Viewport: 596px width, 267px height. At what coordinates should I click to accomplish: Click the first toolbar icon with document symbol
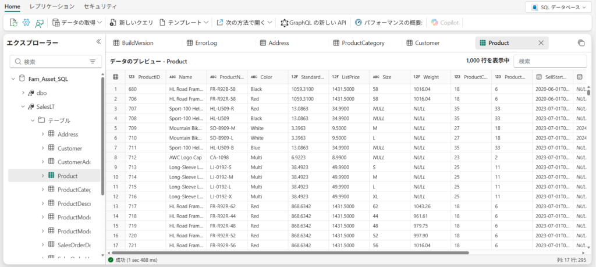[x=14, y=23]
